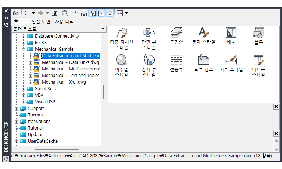Expand the VisualLISP folder node
Image resolution: width=282 pixels, height=169 pixels.
tap(23, 102)
